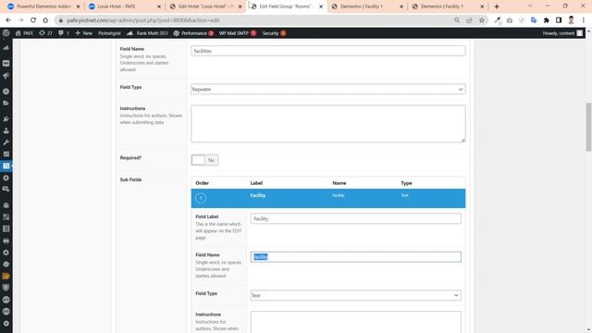Click the shield icon in the sidebar
This screenshot has width=592, height=333.
click(x=6, y=288)
